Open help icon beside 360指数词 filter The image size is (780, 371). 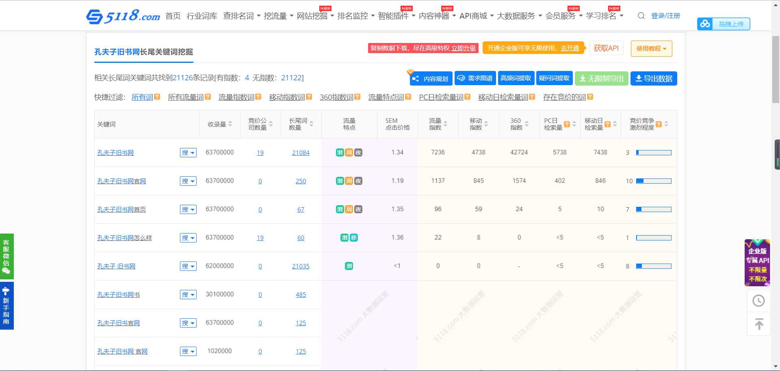pos(357,97)
